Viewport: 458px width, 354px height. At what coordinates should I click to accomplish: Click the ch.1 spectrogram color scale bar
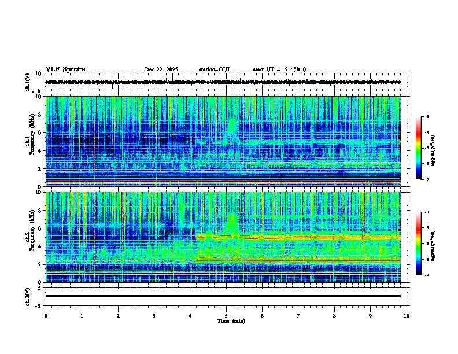coord(419,148)
